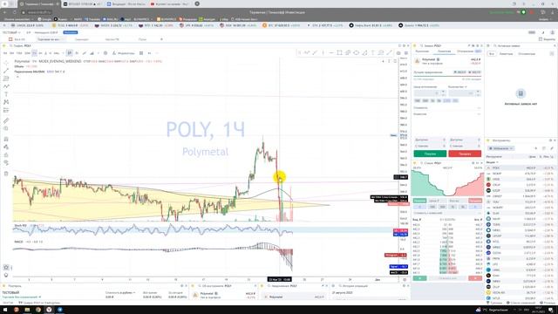Image resolution: width=558 pixels, height=314 pixels.
Task: Open Помощь link in bottom status bar
Action: (548, 303)
